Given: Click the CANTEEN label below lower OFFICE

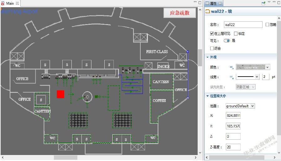Looking at the screenshot, I should coord(43,111).
